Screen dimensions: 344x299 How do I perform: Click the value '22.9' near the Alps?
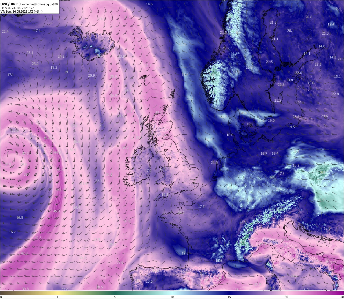(243, 222)
